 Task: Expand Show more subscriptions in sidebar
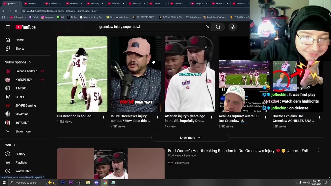click(25, 131)
